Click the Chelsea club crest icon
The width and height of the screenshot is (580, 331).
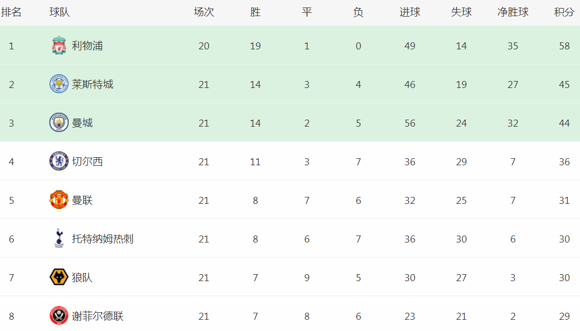click(59, 161)
